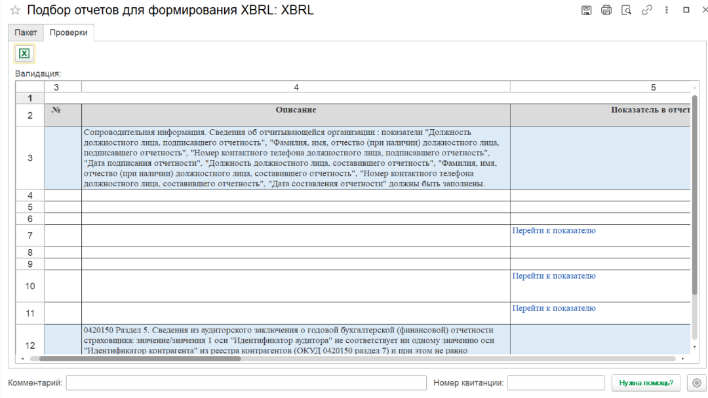Click the Описание column title cell
The width and height of the screenshot is (708, 398).
[296, 115]
